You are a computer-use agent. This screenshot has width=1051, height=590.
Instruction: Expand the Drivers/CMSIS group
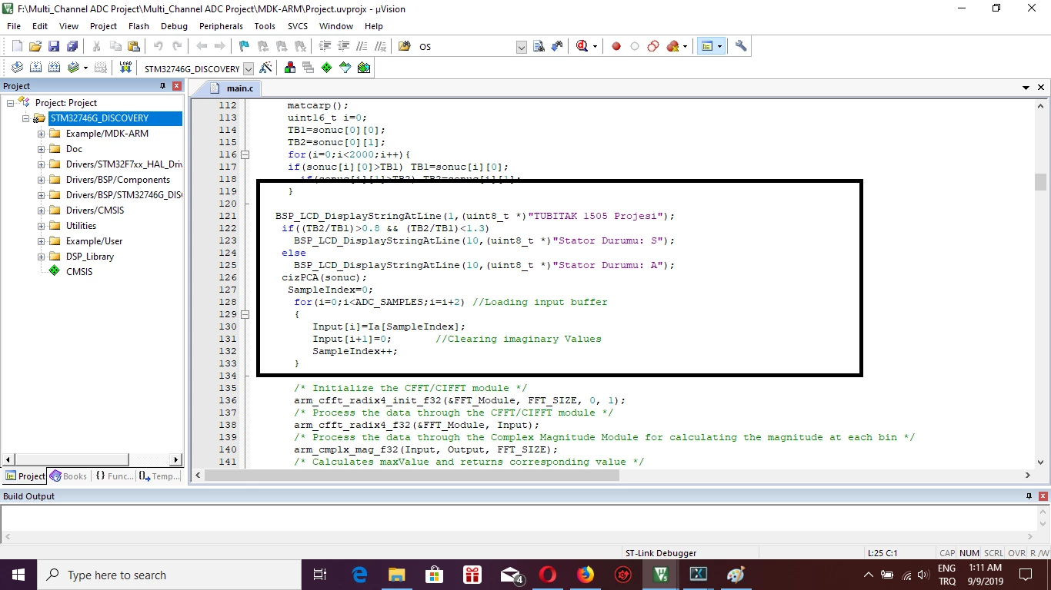coord(41,210)
